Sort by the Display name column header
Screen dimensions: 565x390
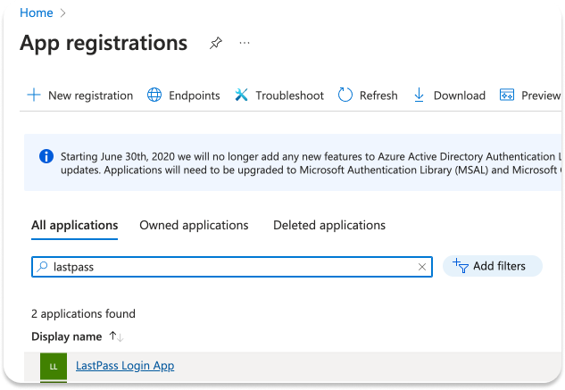[67, 336]
